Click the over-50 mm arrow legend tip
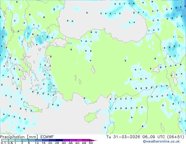Screen dimensions: 186x144 click(93, 140)
